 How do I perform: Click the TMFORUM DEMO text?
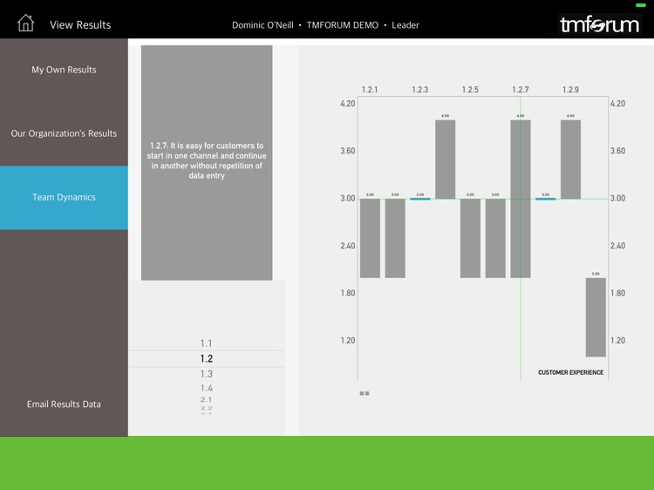click(x=343, y=25)
